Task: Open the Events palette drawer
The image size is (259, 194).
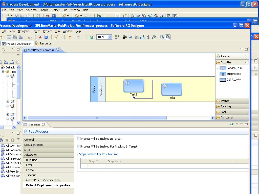Action: click(232, 101)
